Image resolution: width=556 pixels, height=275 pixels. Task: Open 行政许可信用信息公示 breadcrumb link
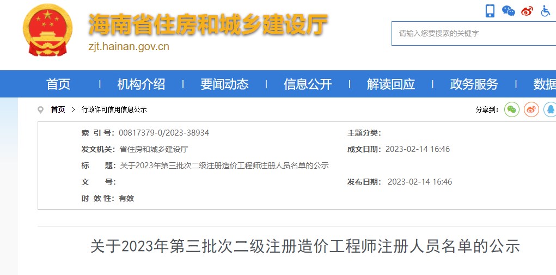pos(114,110)
